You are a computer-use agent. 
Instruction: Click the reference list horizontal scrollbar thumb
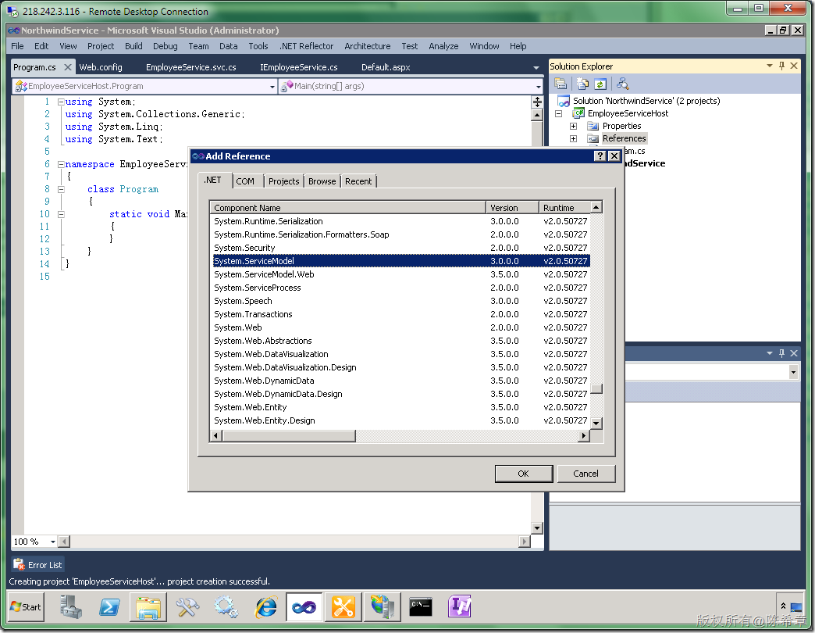point(289,436)
